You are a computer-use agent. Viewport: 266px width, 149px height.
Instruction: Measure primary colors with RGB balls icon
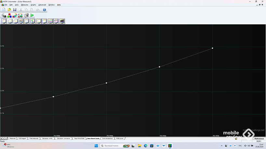[x=9, y=16]
